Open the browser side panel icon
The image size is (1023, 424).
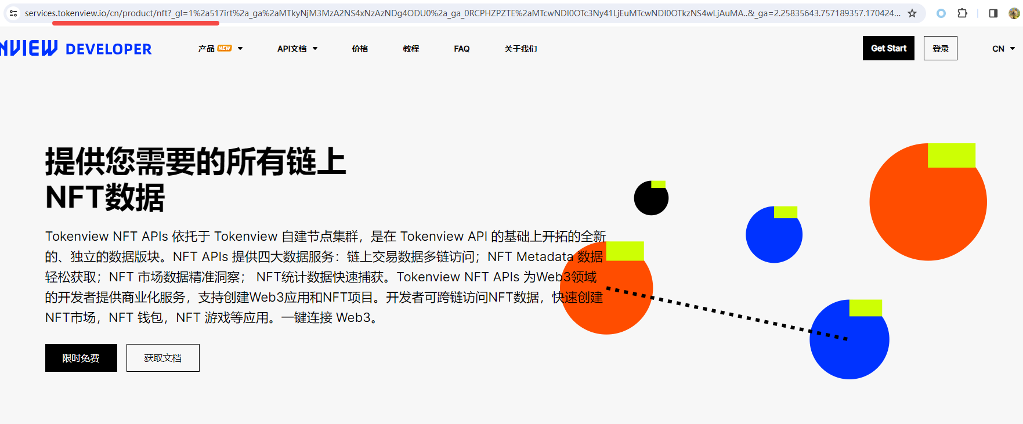click(993, 13)
